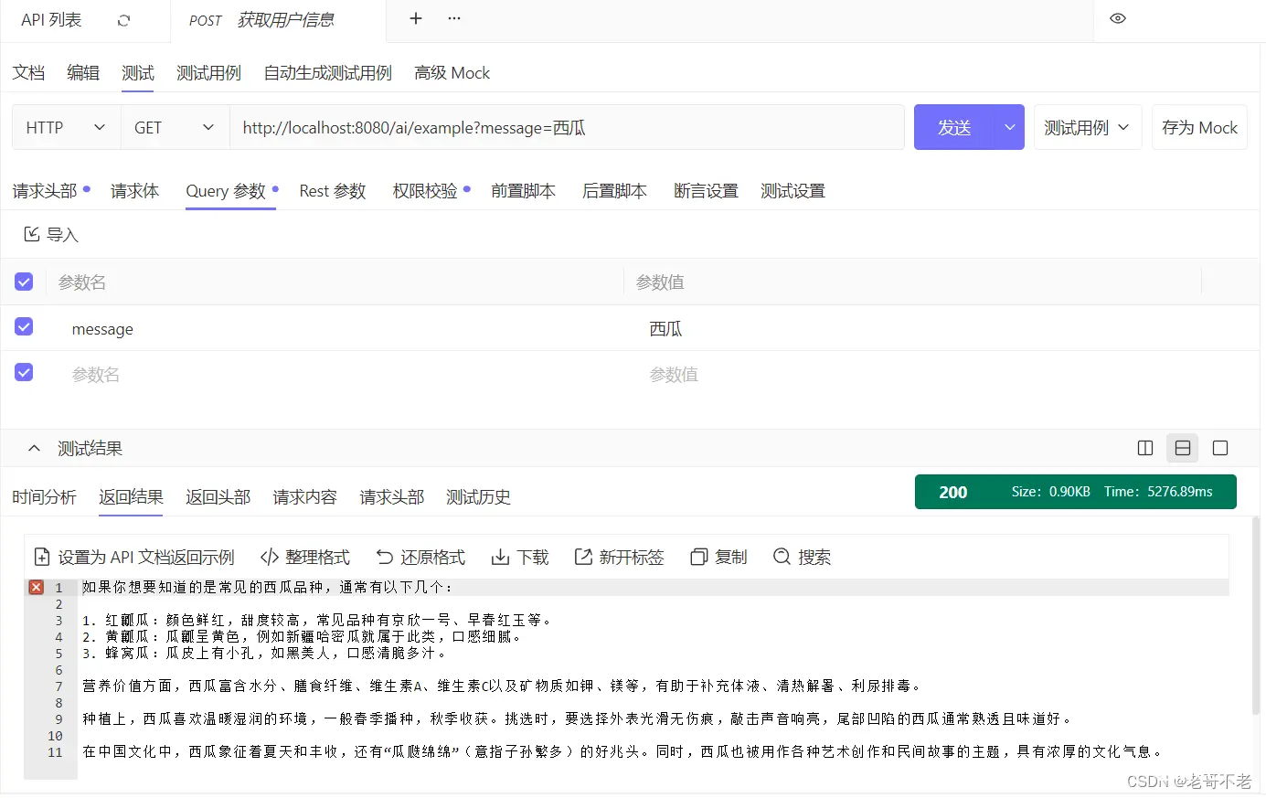Click the response panel vertical scrollbar
The height and width of the screenshot is (798, 1266).
click(x=1256, y=617)
